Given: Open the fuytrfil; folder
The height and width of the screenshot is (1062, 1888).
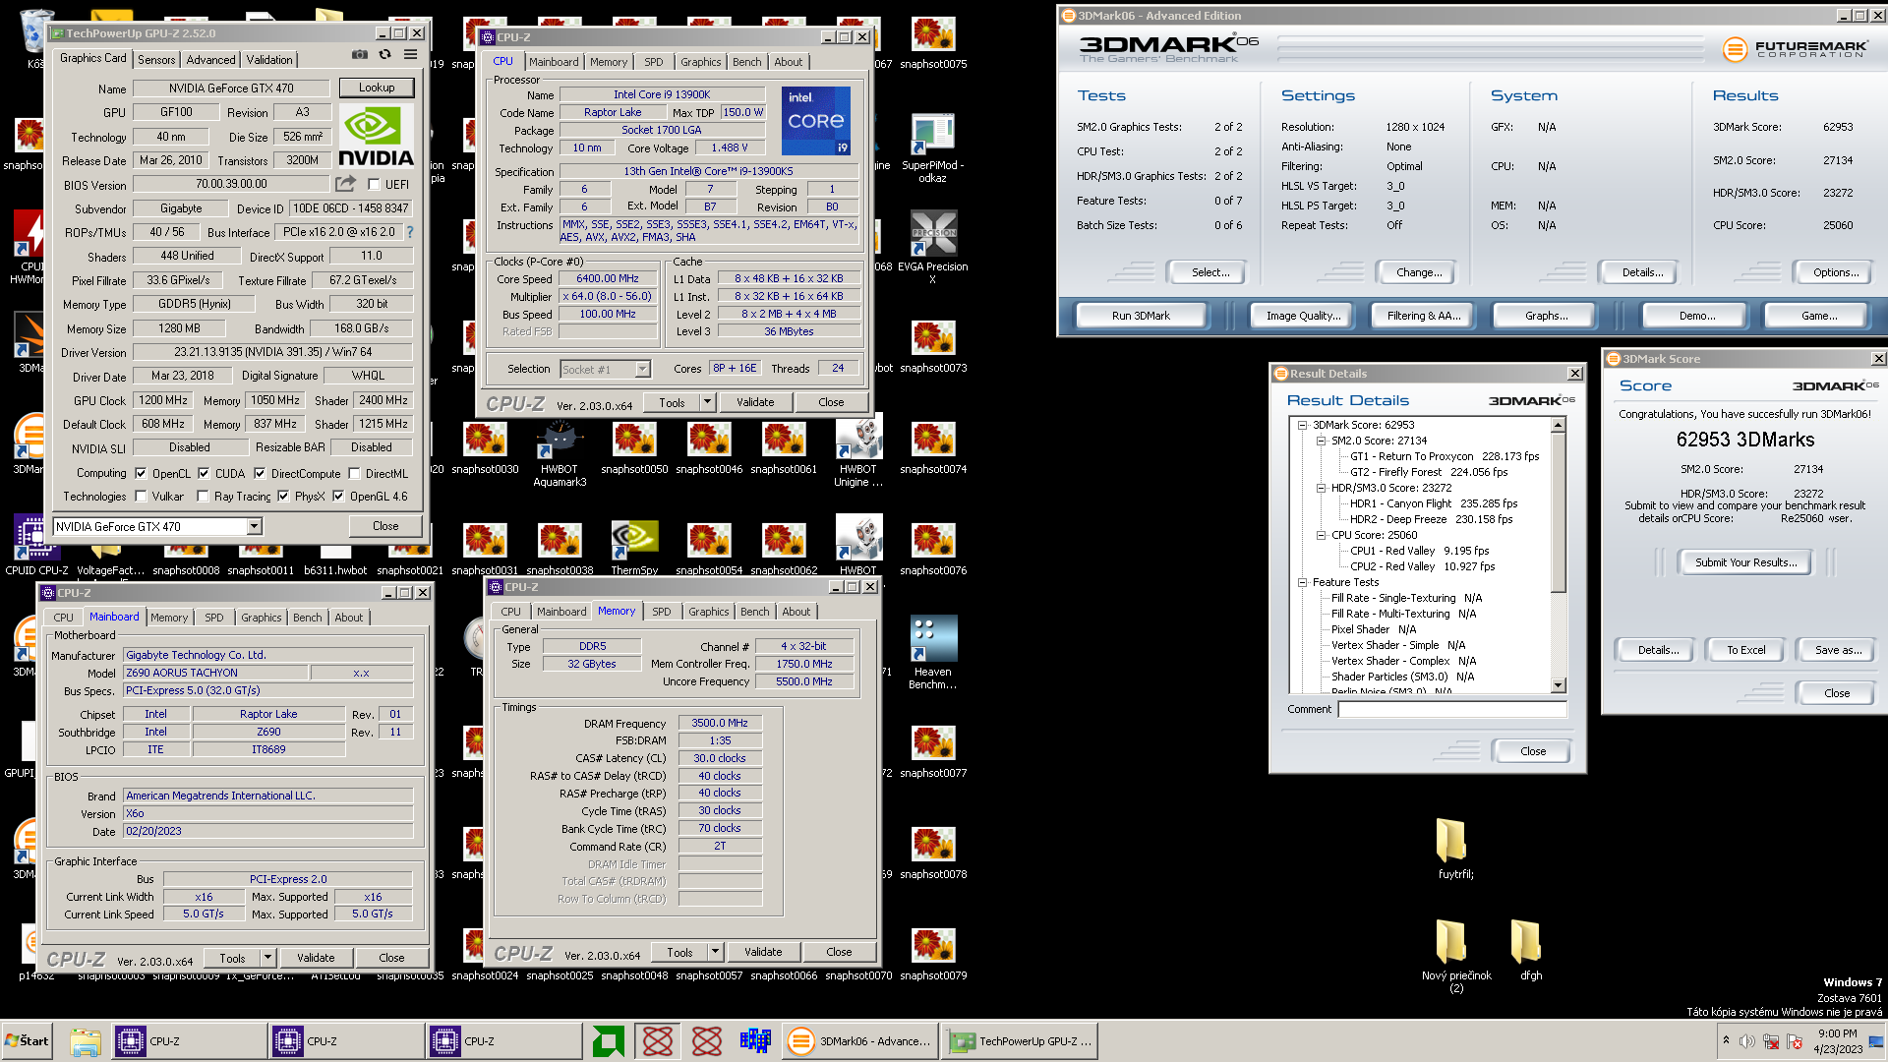Looking at the screenshot, I should tap(1454, 849).
